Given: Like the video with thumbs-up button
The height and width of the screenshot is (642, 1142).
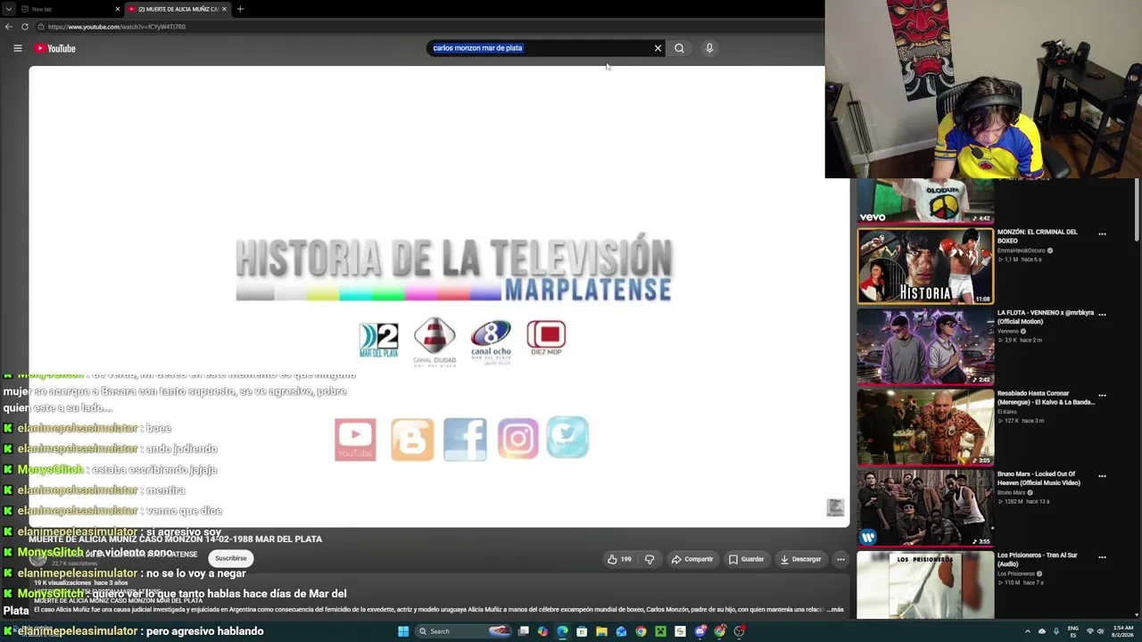Looking at the screenshot, I should point(619,559).
